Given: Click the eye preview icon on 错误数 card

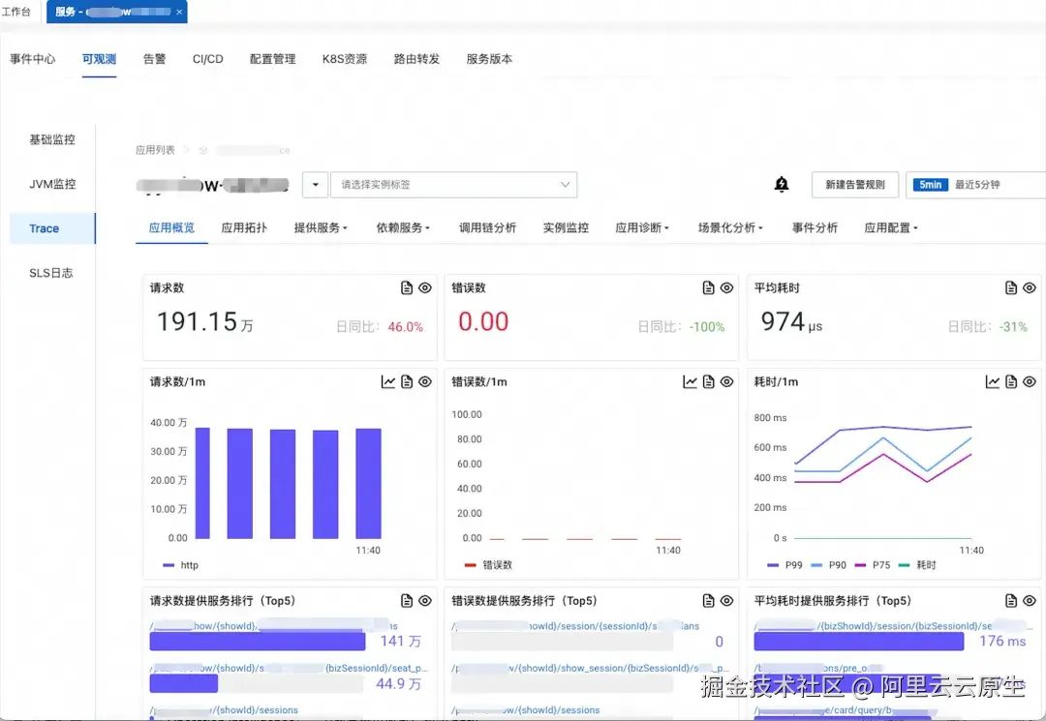Looking at the screenshot, I should (726, 287).
